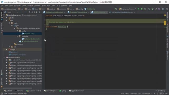Click the src breadcrumb in navigation bar
Viewport: 169px width, 95px height.
pyautogui.click(x=21, y=9)
